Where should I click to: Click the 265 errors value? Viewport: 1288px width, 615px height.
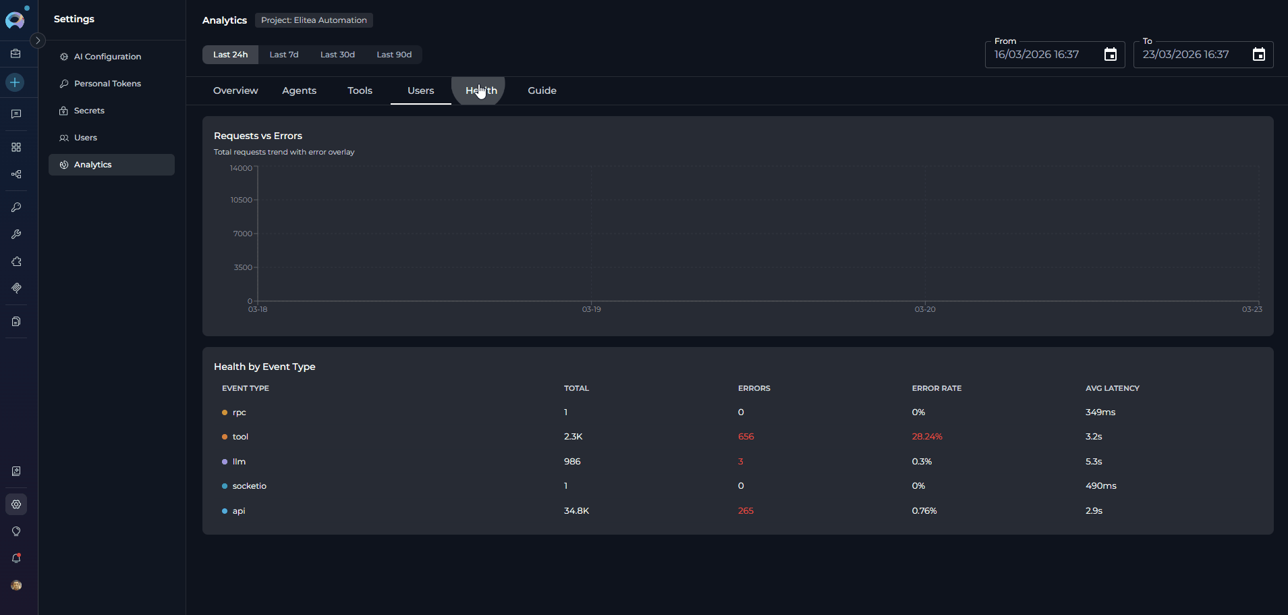pos(746,511)
